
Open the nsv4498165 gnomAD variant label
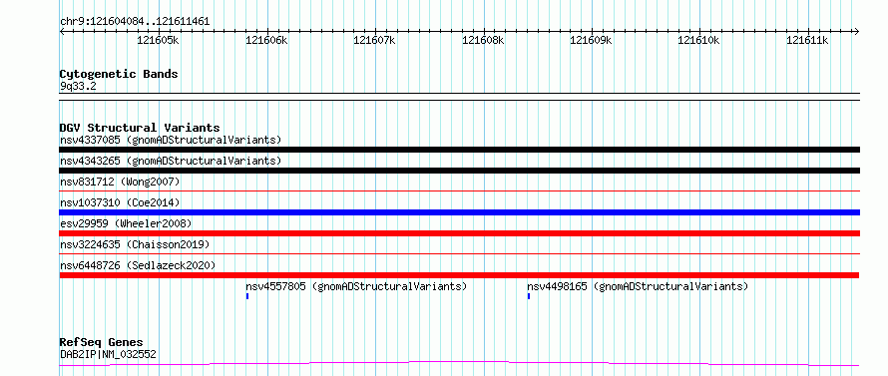tap(638, 286)
